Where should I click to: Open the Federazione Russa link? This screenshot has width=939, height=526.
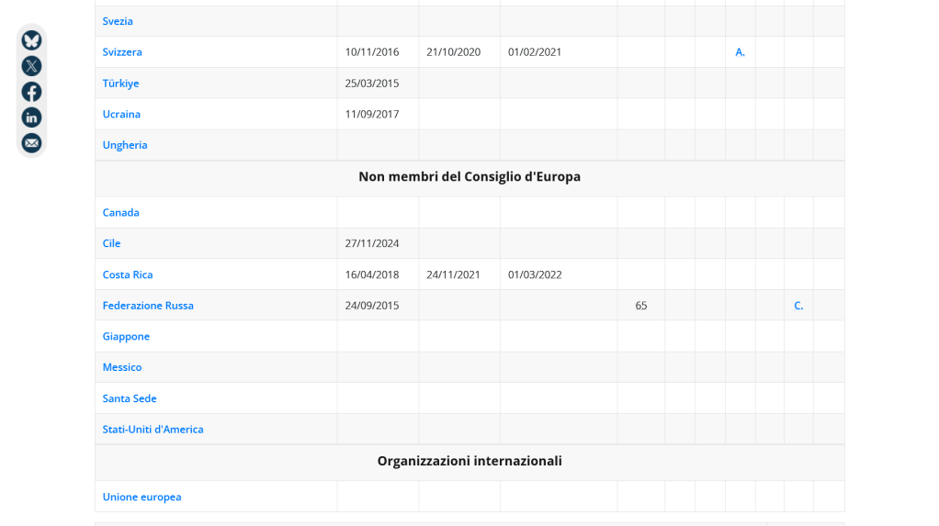tap(148, 306)
